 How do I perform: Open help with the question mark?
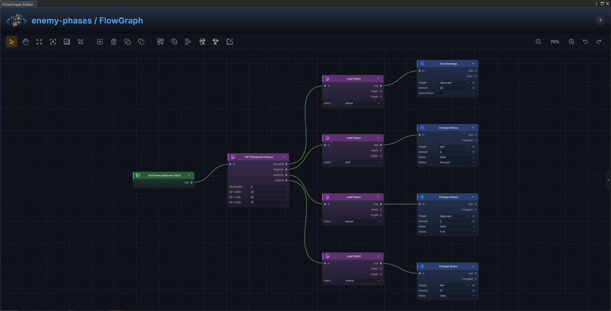pyautogui.click(x=600, y=21)
